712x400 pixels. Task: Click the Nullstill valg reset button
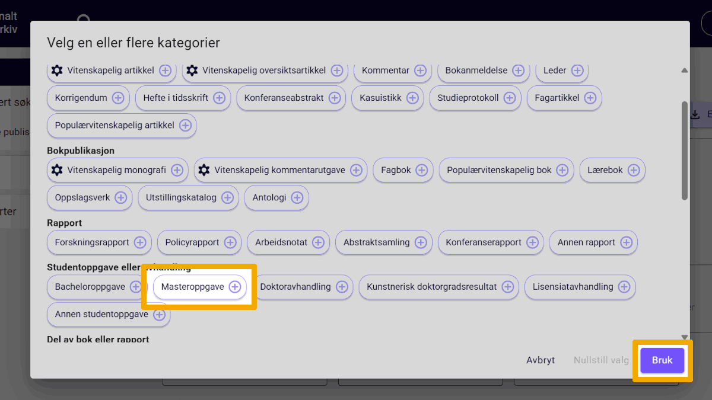(601, 360)
